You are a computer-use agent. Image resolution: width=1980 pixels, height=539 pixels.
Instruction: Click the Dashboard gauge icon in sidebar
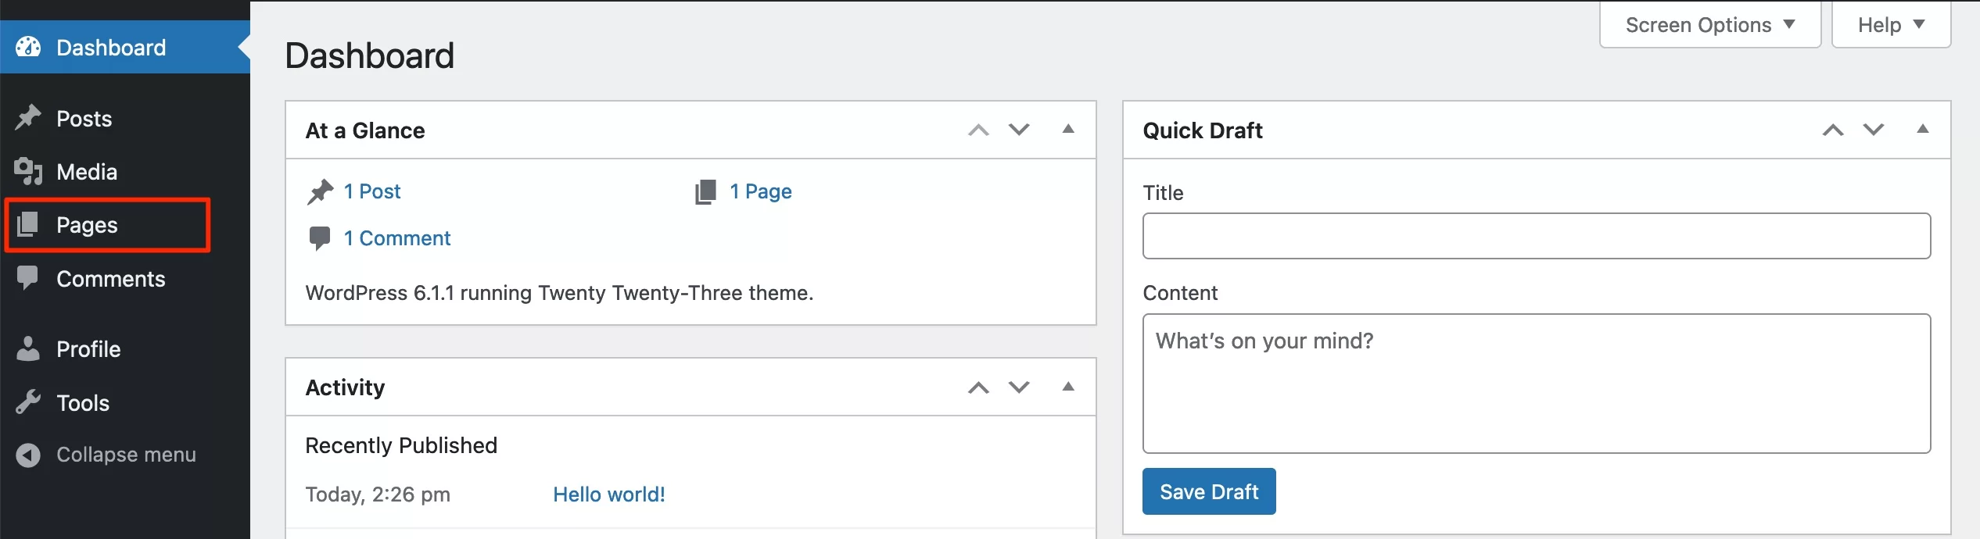pyautogui.click(x=28, y=47)
